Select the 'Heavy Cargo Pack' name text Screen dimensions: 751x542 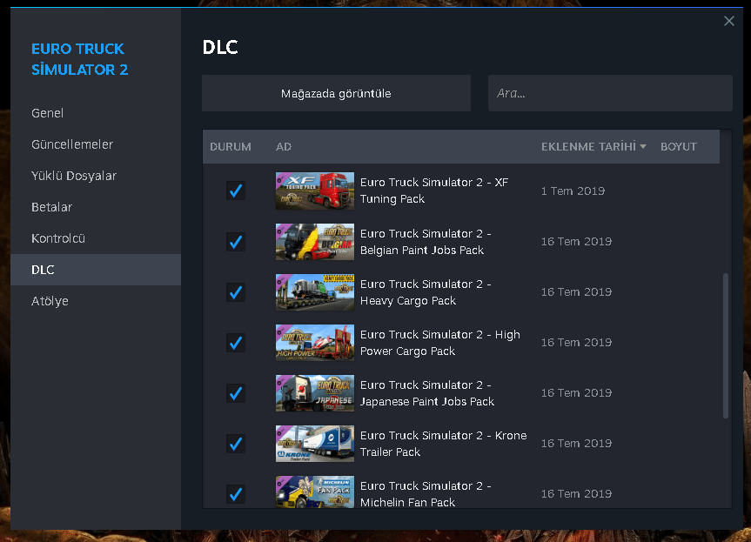point(426,292)
